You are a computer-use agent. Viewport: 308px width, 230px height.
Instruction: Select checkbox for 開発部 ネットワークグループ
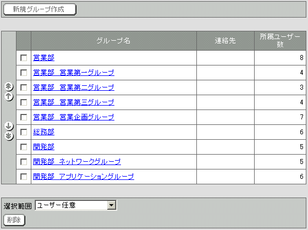click(24, 162)
